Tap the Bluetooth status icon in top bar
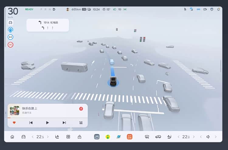Image resolution: width=228 pixels, height=150 pixels. click(185, 9)
